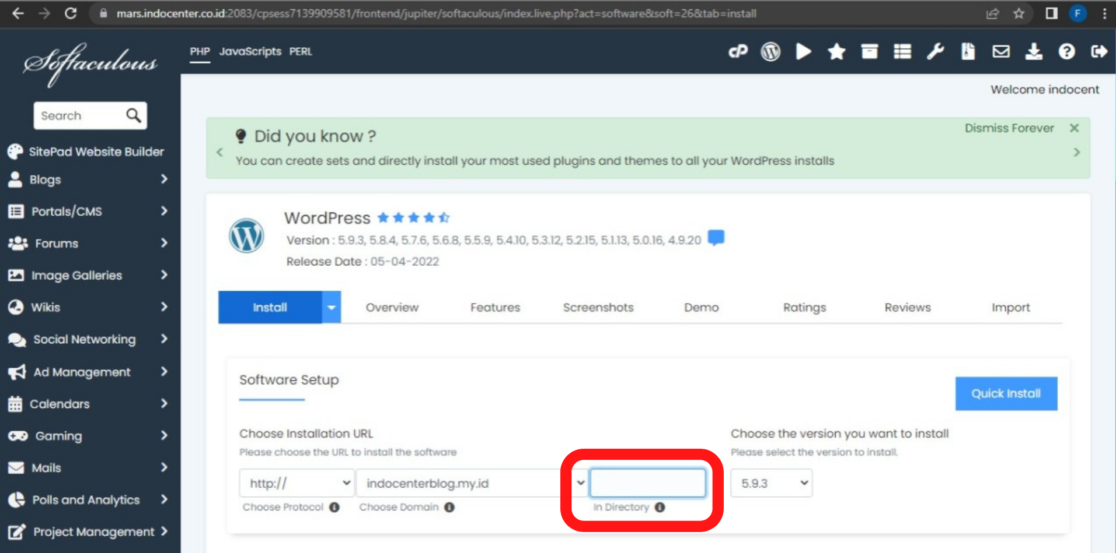1116x553 pixels.
Task: Open the star ratings icon in toolbar
Action: 836,52
